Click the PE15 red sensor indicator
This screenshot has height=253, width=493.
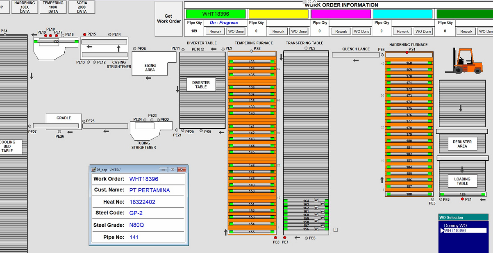click(x=84, y=34)
